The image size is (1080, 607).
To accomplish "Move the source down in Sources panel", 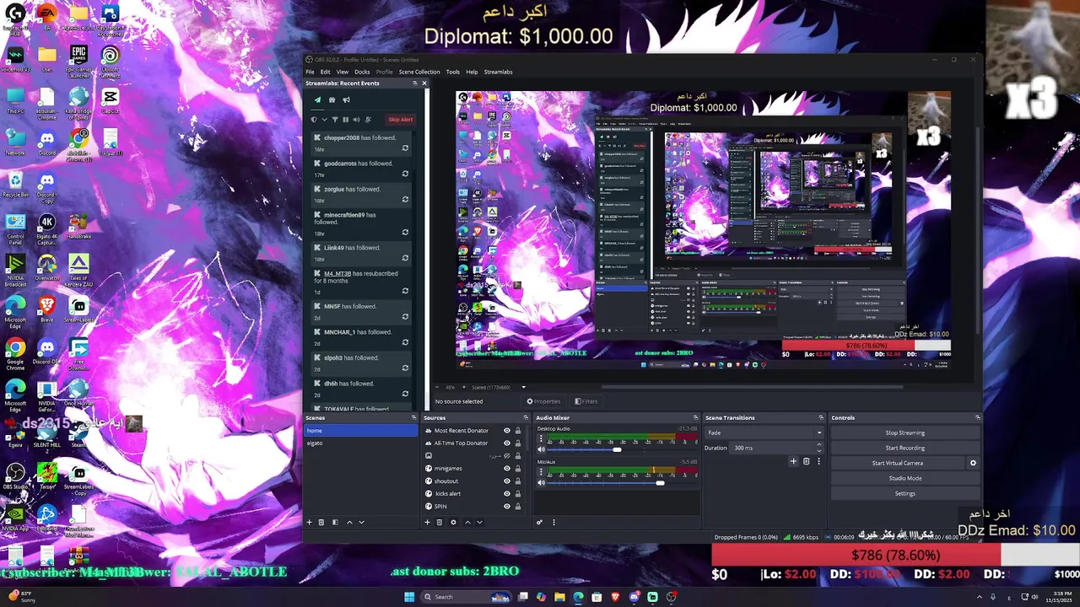I will click(x=479, y=522).
